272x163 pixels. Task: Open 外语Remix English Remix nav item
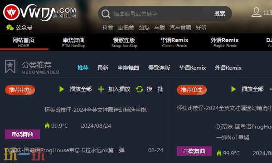pos(225,42)
